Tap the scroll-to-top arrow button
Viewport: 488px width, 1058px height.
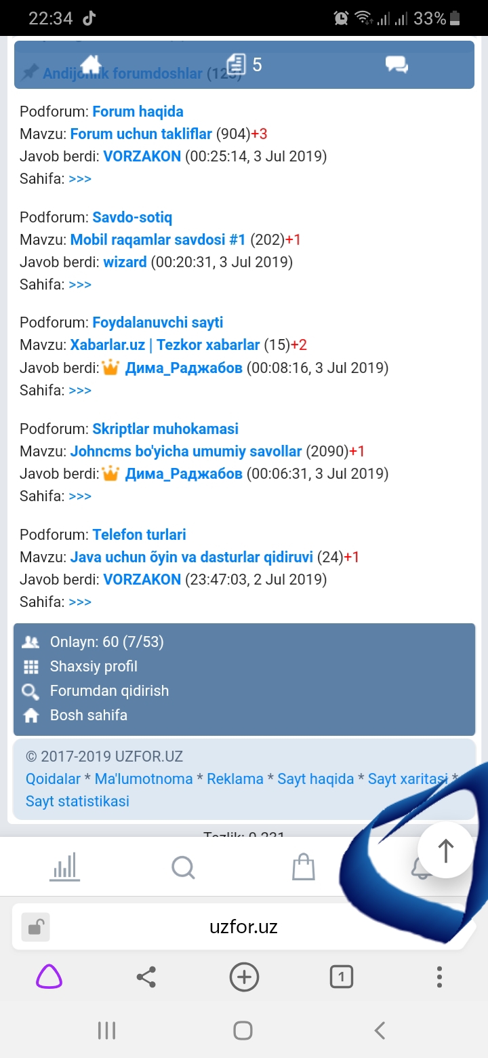[445, 850]
